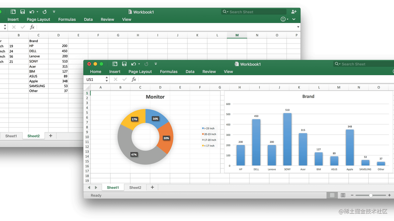Viewport: 394px width, 221px height.
Task: Click Undo icon in back window title bar
Action: pos(32,12)
